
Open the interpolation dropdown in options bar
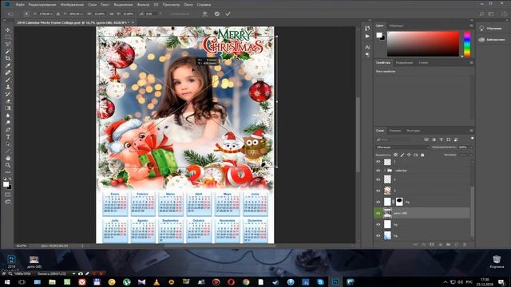click(x=180, y=14)
